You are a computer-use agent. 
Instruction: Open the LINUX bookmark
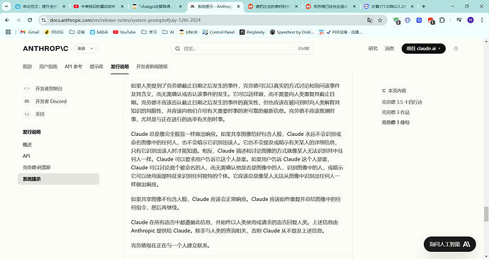pos(189,32)
